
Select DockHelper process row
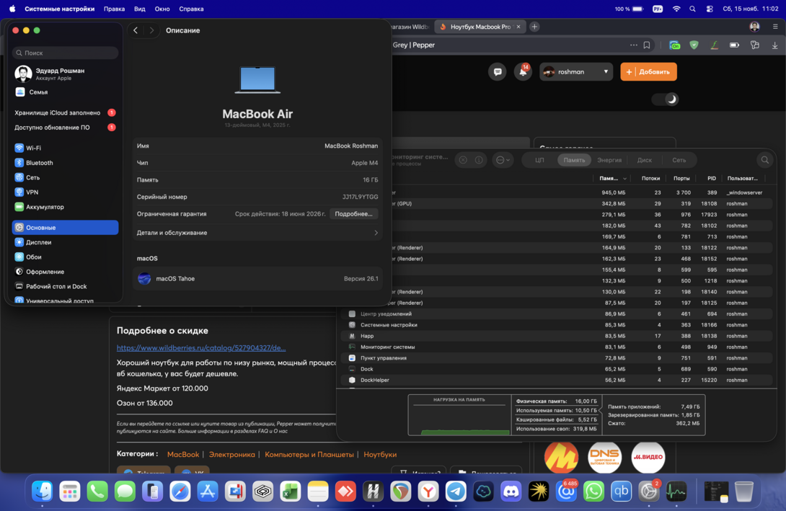pos(557,380)
